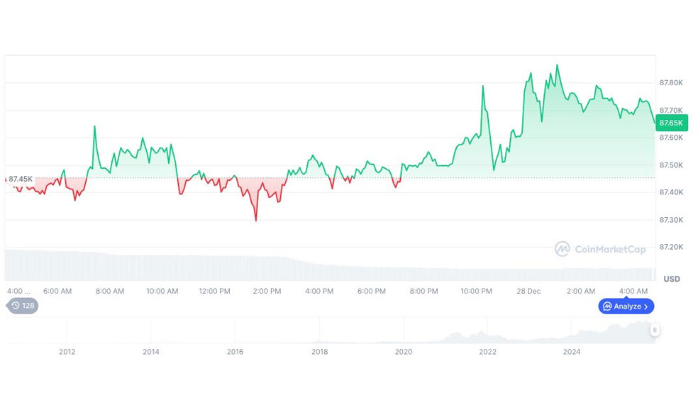Click the 87.50K price axis label
The width and height of the screenshot is (698, 393).
pos(670,165)
